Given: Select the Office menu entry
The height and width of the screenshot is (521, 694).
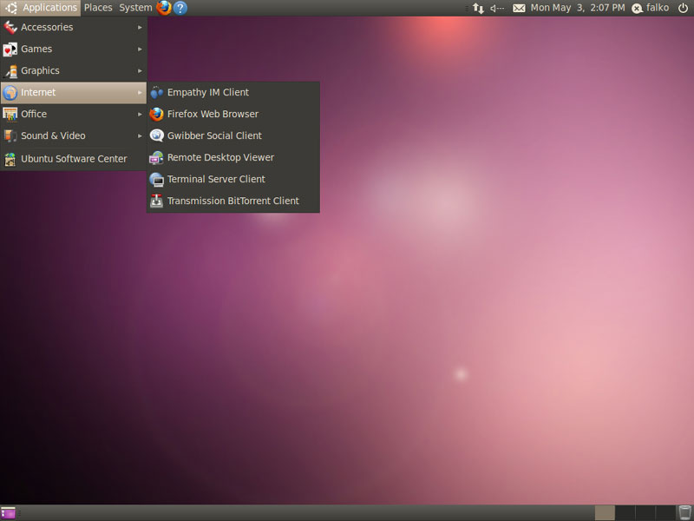Looking at the screenshot, I should tap(74, 115).
